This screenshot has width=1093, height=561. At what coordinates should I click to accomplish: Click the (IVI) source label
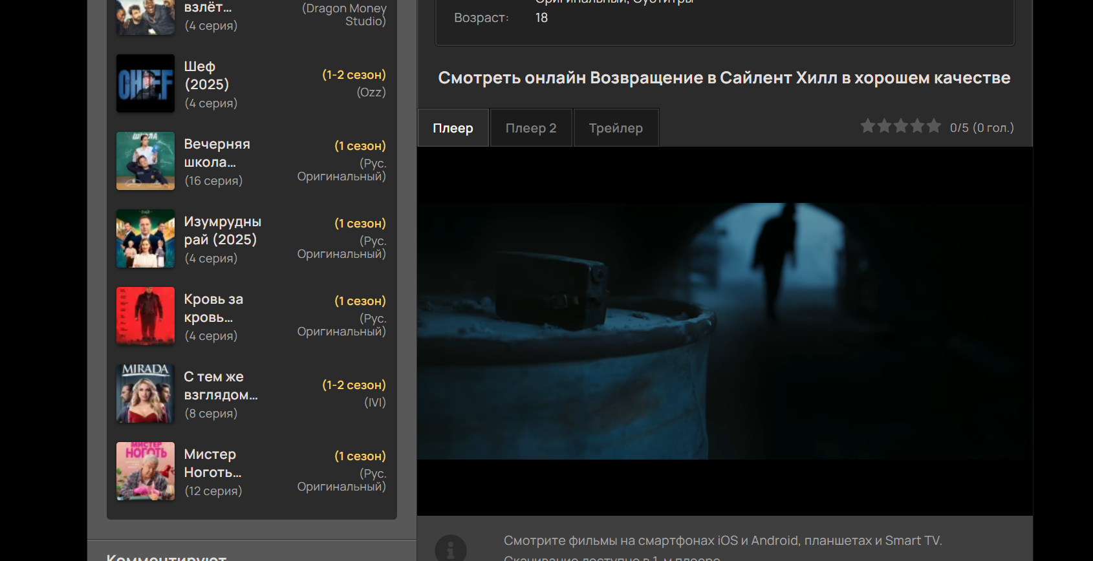click(x=375, y=403)
